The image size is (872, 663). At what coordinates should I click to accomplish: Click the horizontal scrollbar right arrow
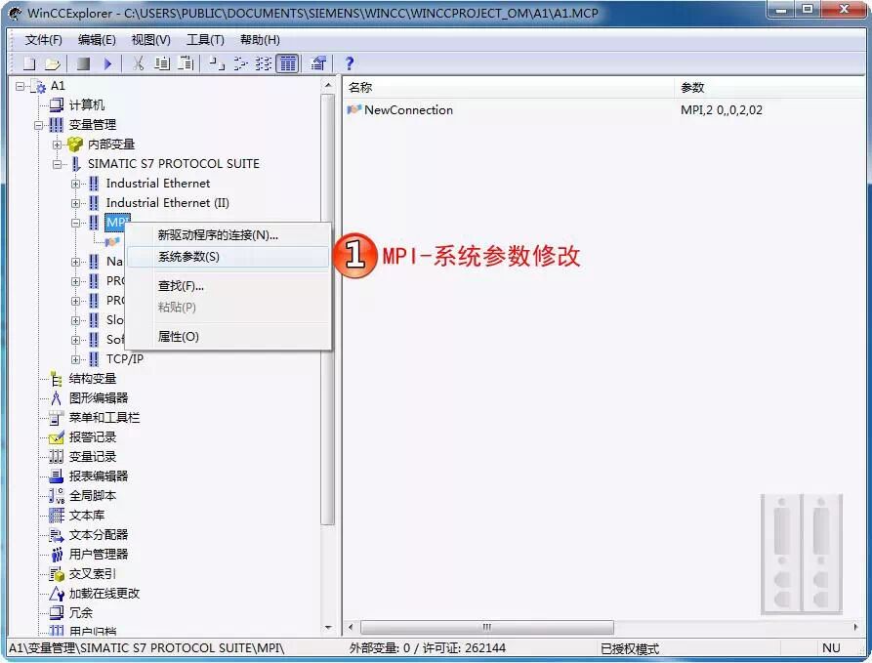coord(855,628)
